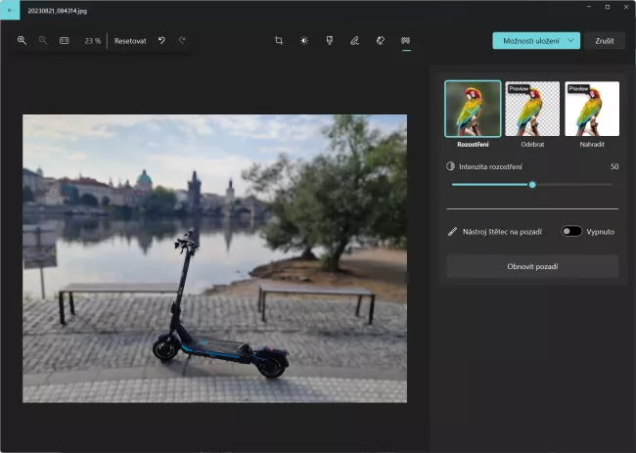Click the back arrow in title bar
Viewport: 636px width, 453px height.
click(x=10, y=7)
